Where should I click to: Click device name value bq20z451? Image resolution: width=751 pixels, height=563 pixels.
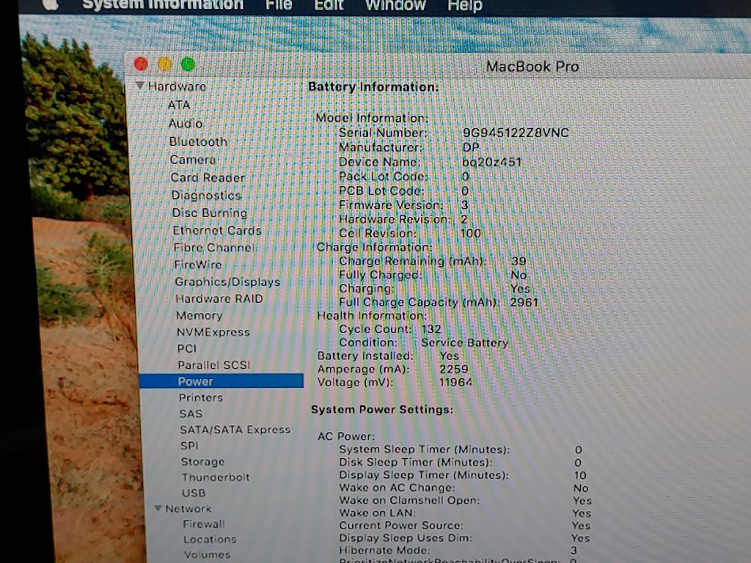pyautogui.click(x=491, y=162)
